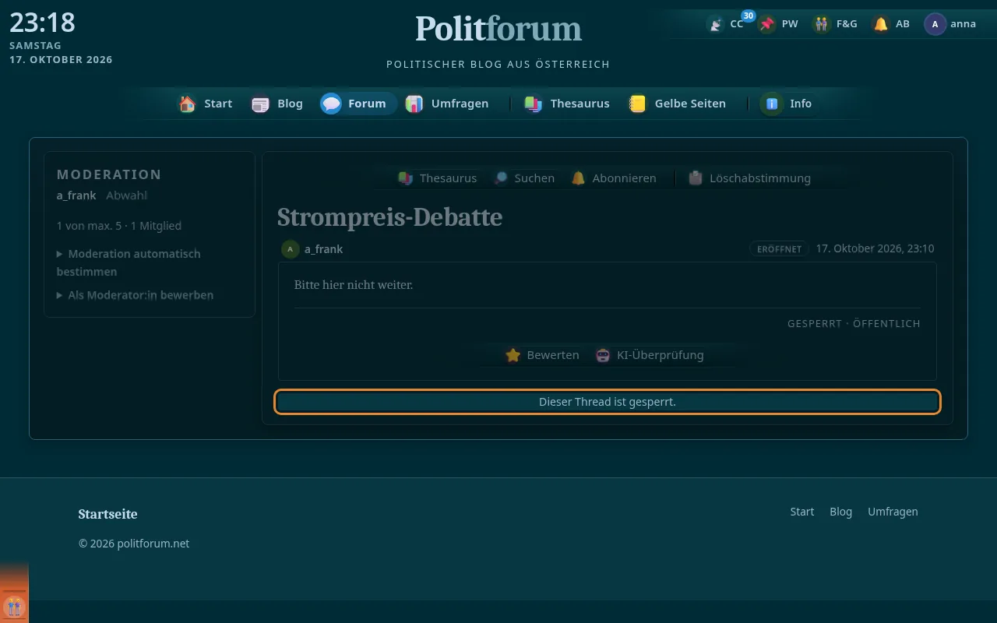Click '© 2026 politforum.net' in the footer
This screenshot has width=997, height=623.
click(x=134, y=544)
